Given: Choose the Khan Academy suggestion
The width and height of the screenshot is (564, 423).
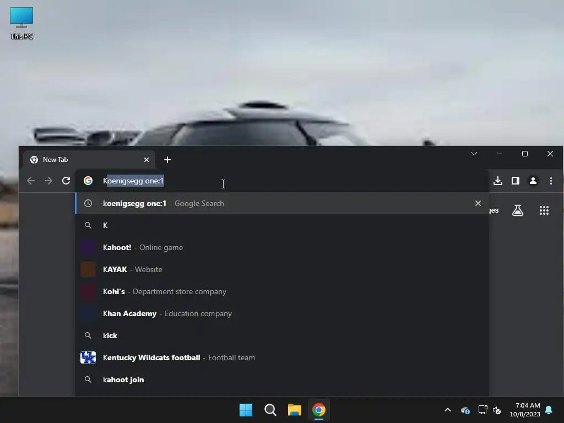Looking at the screenshot, I should click(281, 313).
